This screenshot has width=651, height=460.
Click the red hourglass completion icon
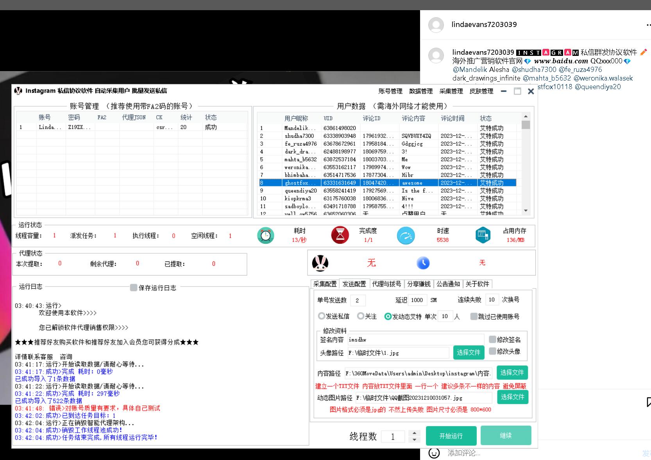click(340, 235)
